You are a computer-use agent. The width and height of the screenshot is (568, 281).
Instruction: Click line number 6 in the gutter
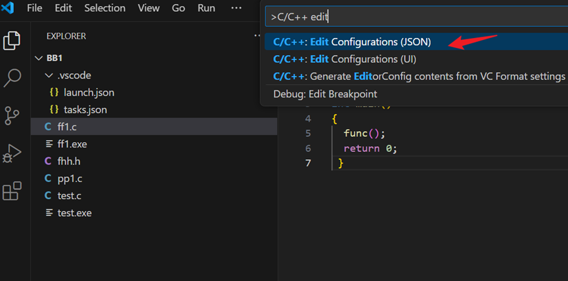point(308,149)
